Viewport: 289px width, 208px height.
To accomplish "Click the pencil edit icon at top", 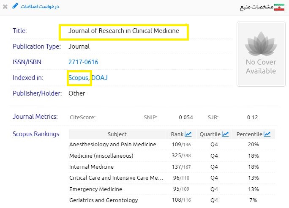I will pos(15,6).
